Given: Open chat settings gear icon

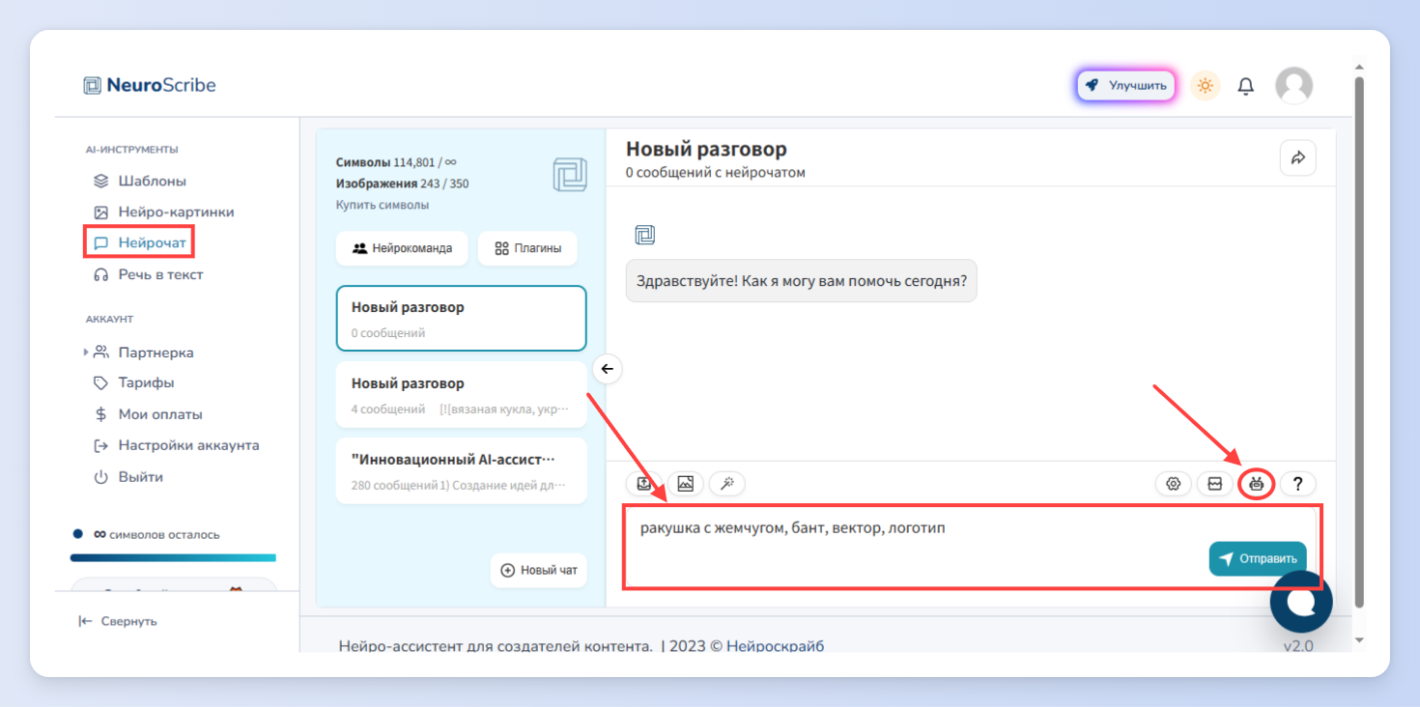Looking at the screenshot, I should click(x=1174, y=484).
